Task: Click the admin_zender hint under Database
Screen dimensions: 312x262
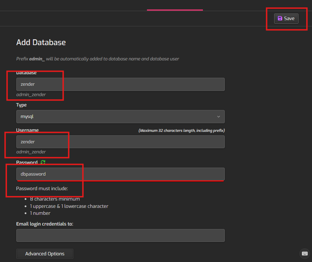Action: [x=31, y=94]
